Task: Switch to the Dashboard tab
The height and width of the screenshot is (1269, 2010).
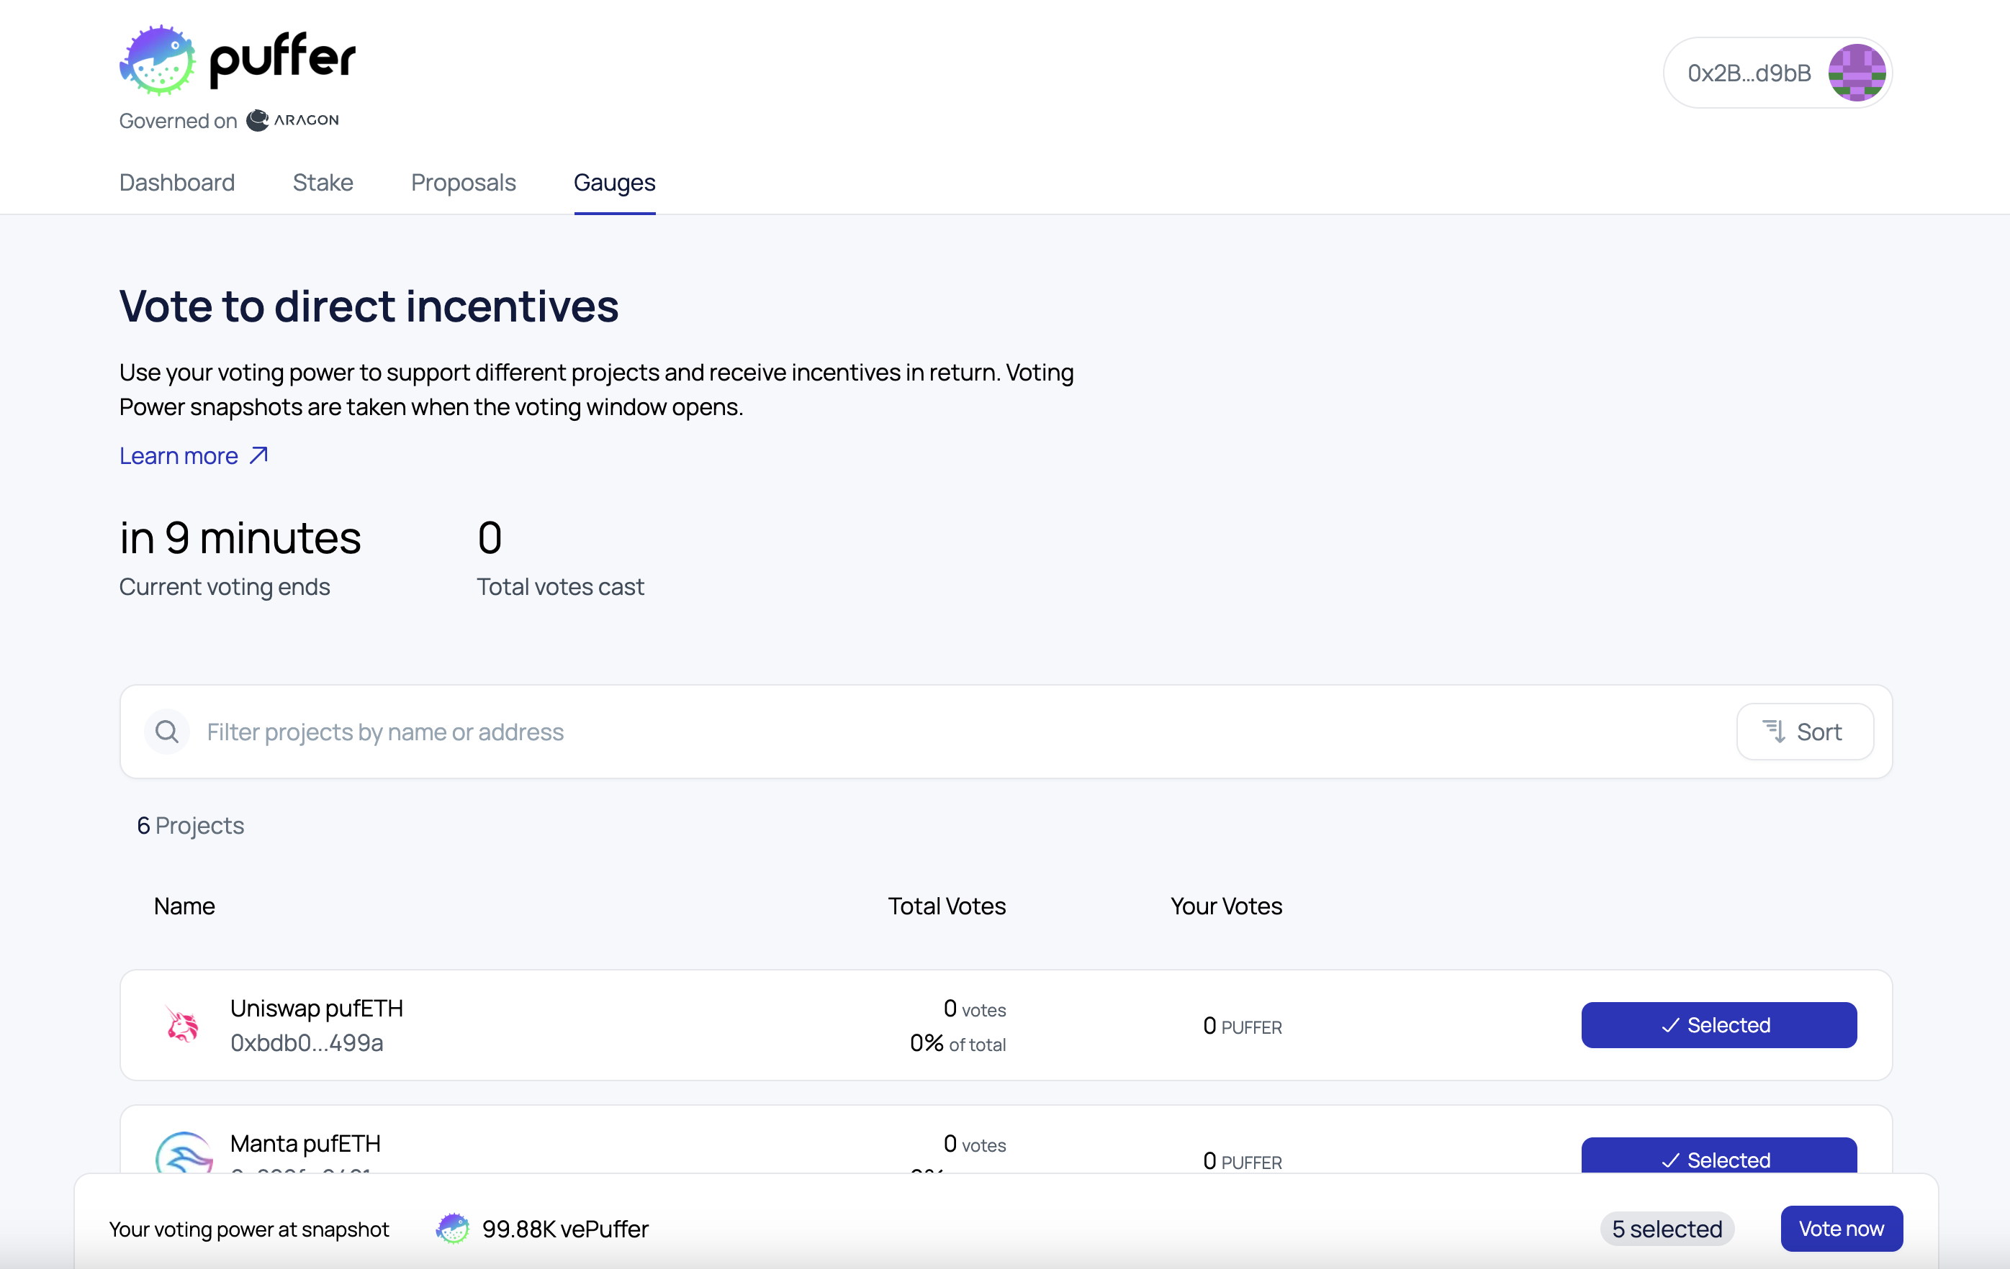Action: pyautogui.click(x=177, y=181)
